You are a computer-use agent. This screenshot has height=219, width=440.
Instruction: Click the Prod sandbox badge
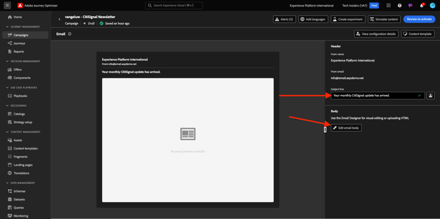374,5
